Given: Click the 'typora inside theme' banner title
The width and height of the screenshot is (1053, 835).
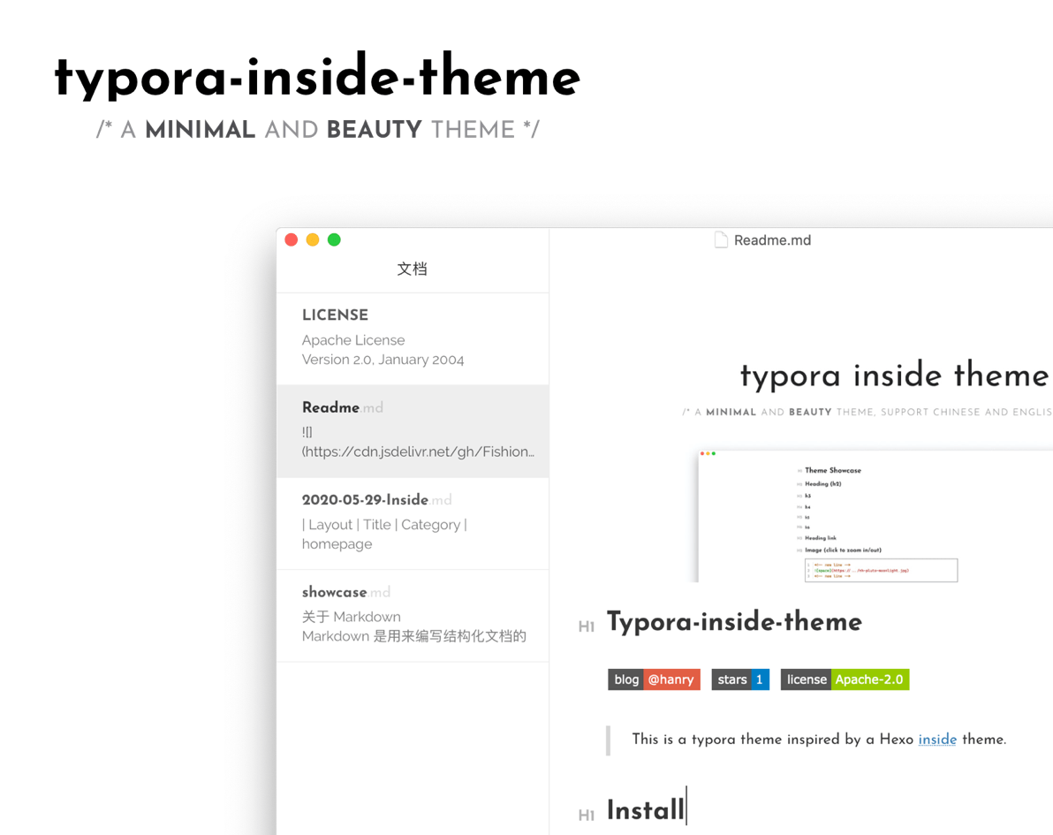Looking at the screenshot, I should pos(894,375).
